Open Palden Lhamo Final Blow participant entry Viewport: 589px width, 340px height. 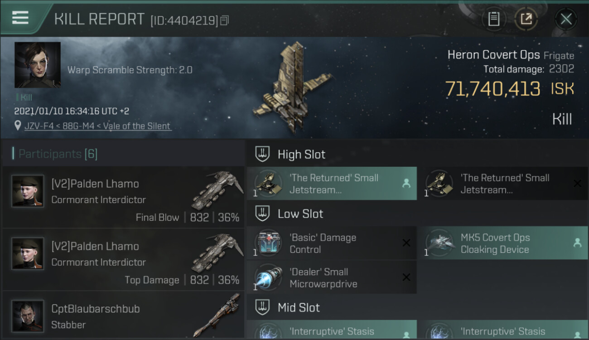[123, 197]
